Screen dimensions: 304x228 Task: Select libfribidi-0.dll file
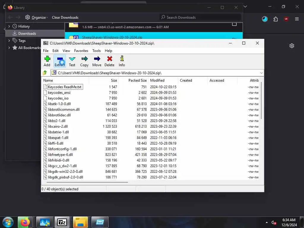(x=58, y=160)
